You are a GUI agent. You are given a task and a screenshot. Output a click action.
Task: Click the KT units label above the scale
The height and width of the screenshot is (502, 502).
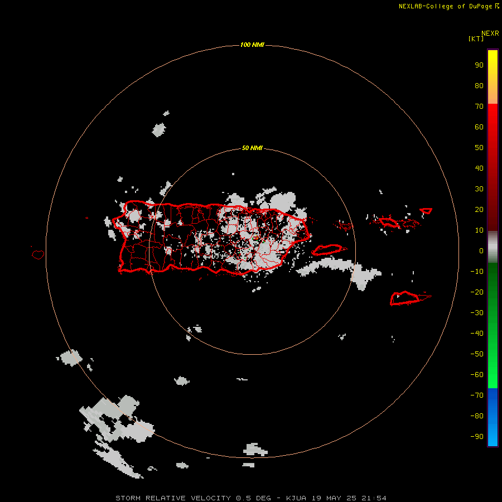tap(476, 38)
